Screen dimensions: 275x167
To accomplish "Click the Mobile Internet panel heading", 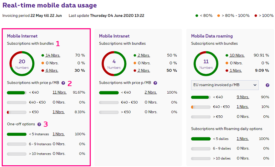I will 22,36.
